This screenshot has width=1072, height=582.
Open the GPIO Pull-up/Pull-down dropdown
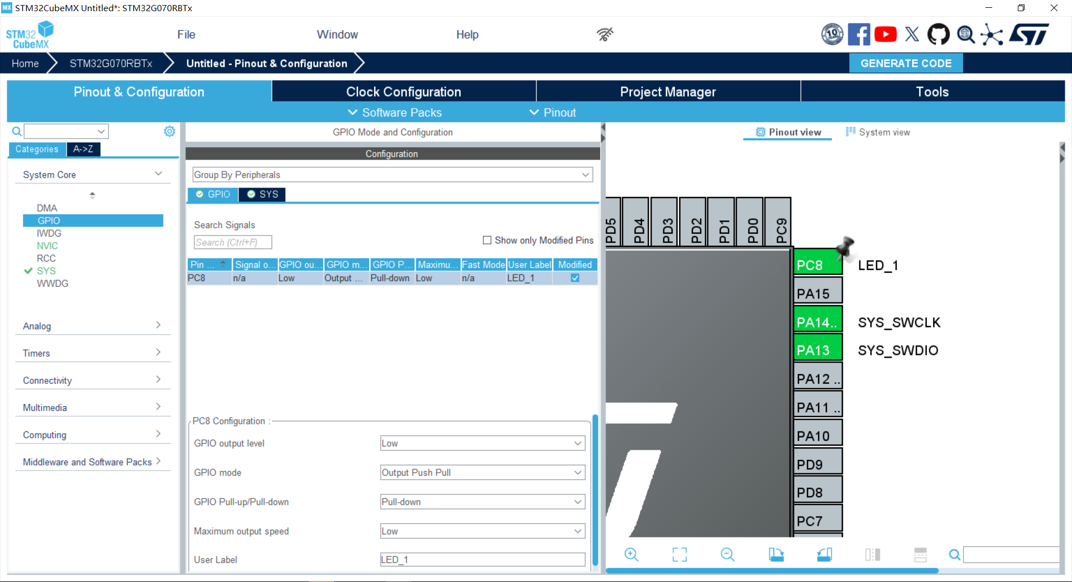coord(482,502)
